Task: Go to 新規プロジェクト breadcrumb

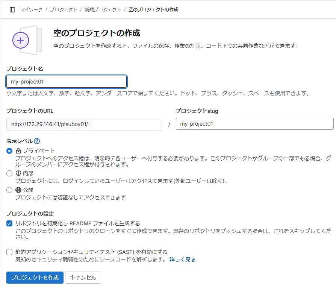Action: tap(103, 10)
